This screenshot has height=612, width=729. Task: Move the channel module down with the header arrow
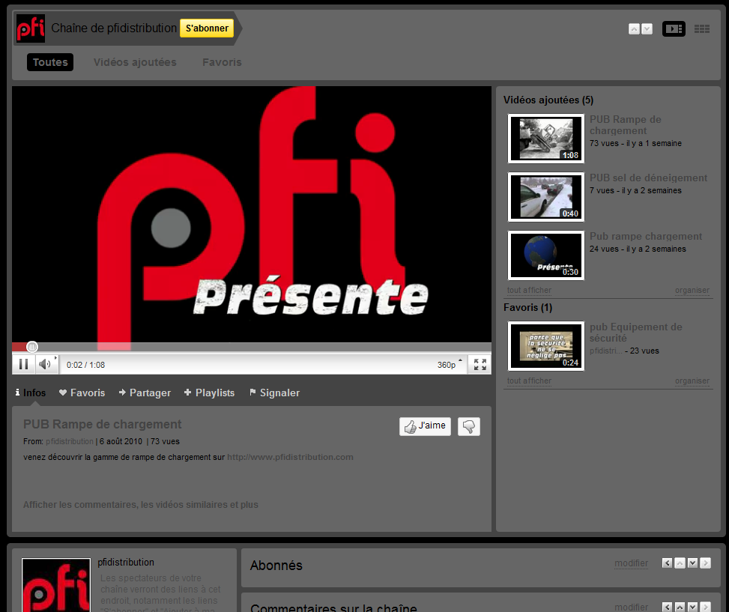pos(647,28)
